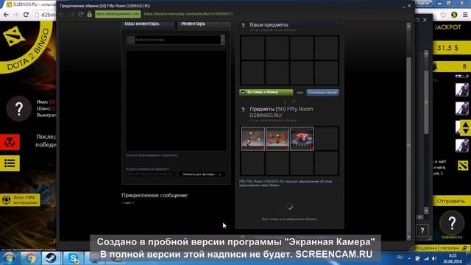
Task: Click the 31.5 $ jackpot amount
Action: point(447,48)
